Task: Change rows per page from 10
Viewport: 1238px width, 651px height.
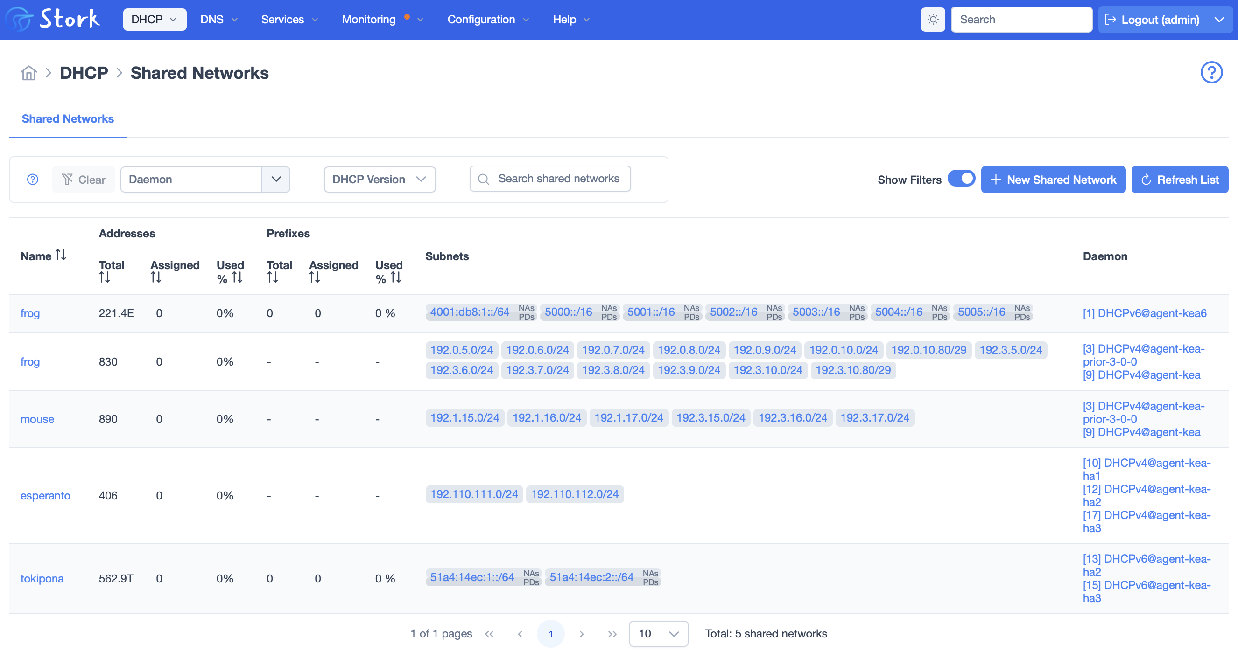Action: (x=659, y=634)
